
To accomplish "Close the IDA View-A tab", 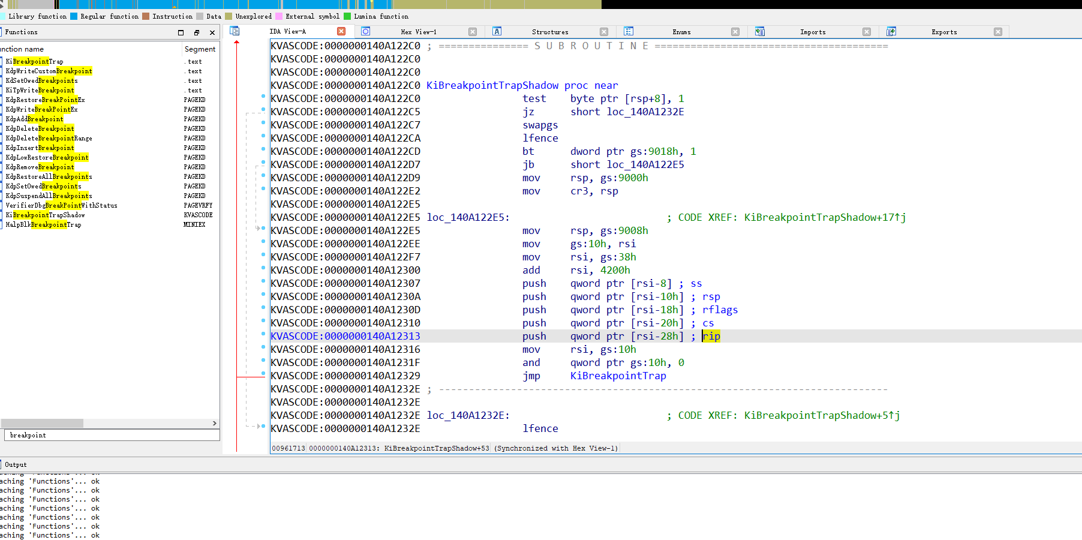I will pos(341,31).
